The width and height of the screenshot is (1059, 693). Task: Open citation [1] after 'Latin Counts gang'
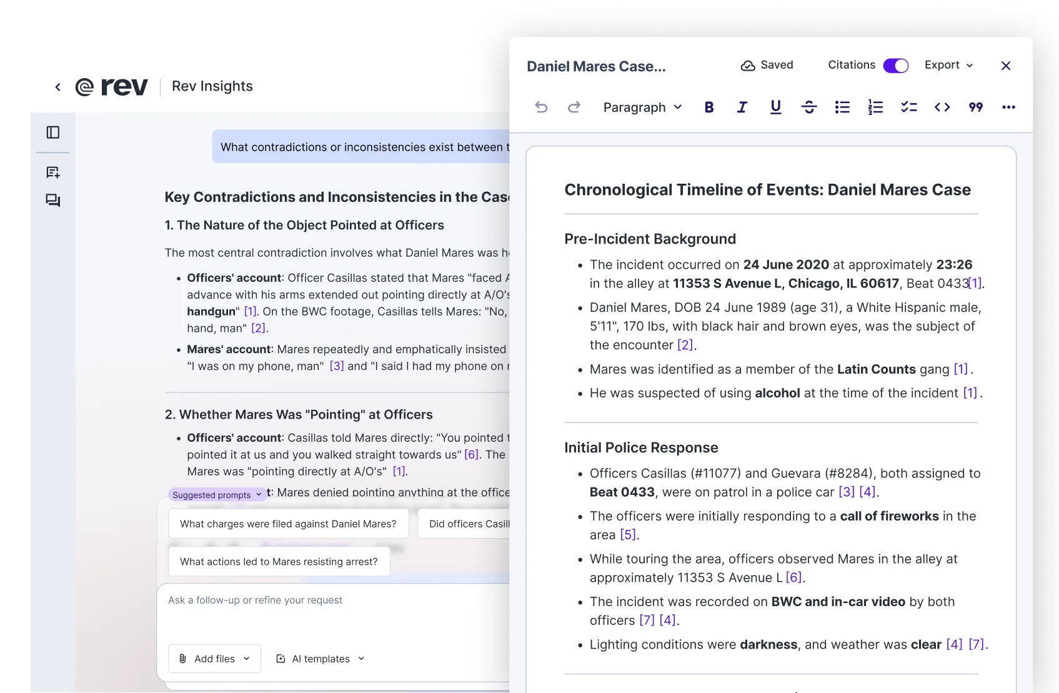tap(961, 369)
